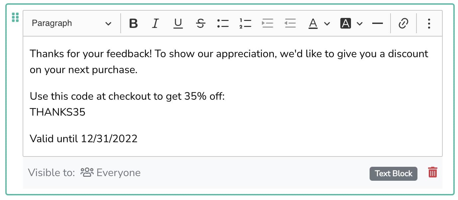Change Visible to Everyone setting

click(111, 173)
